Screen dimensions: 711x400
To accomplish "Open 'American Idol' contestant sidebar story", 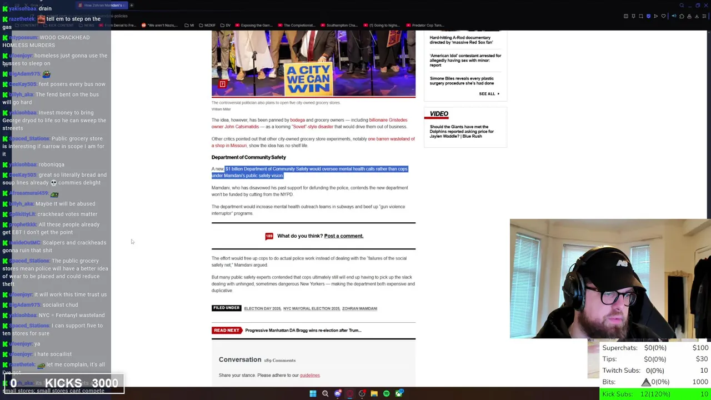I will pyautogui.click(x=465, y=61).
